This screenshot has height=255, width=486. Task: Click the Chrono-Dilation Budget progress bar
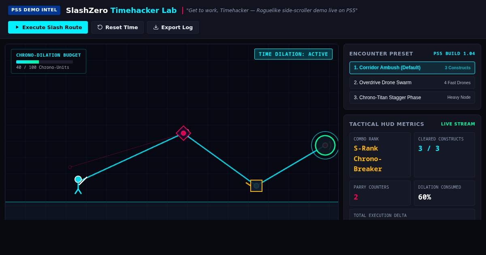tap(45, 62)
